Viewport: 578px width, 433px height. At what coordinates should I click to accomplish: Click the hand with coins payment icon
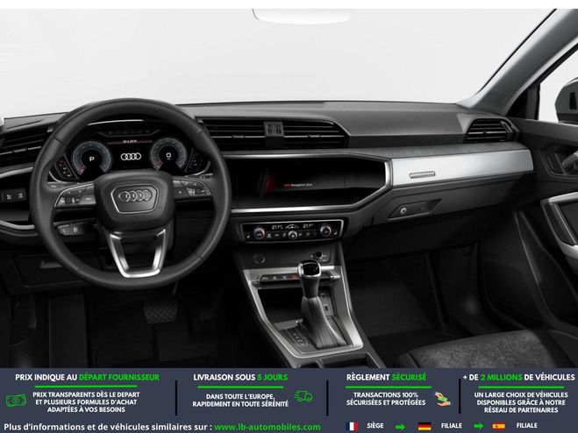pyautogui.click(x=441, y=399)
